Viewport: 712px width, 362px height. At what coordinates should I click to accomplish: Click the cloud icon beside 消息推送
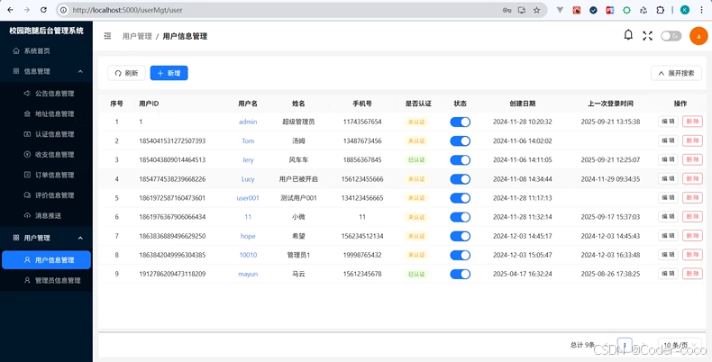coord(27,215)
